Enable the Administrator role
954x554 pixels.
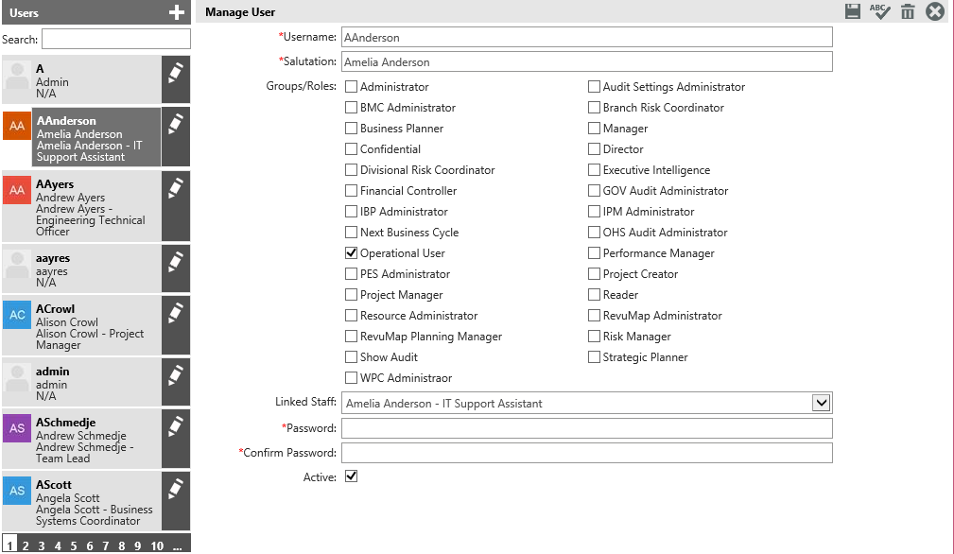tap(351, 86)
